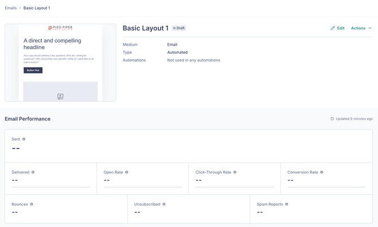Image resolution: width=378 pixels, height=227 pixels.
Task: Expand the chevron beside Actions
Action: tap(370, 28)
